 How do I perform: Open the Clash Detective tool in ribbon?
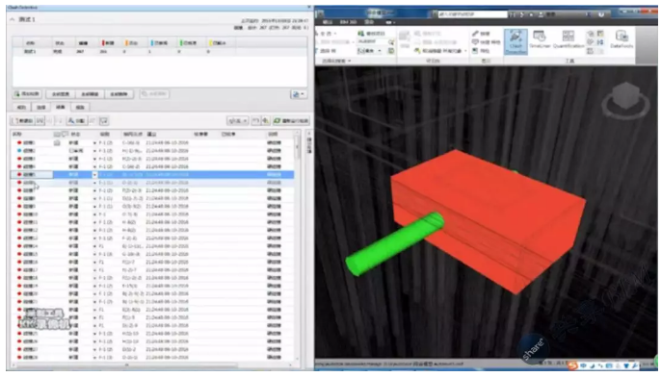516,41
